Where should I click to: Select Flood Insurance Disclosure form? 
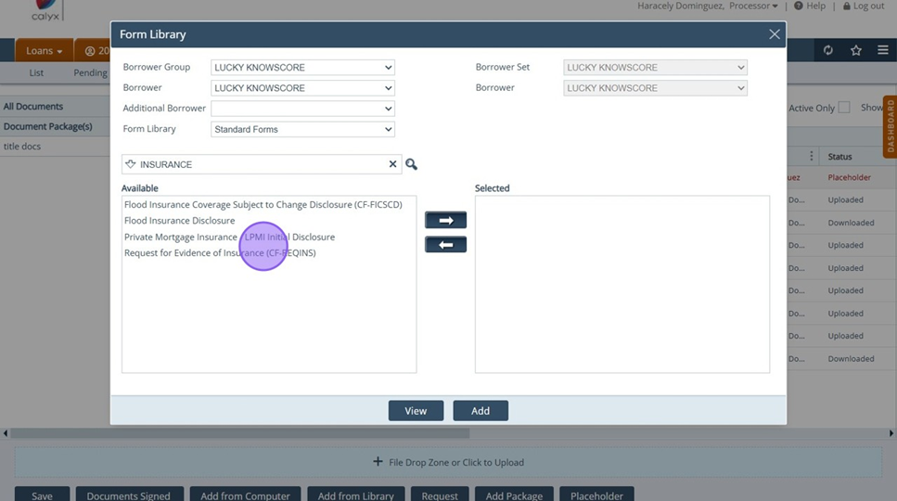click(x=180, y=221)
